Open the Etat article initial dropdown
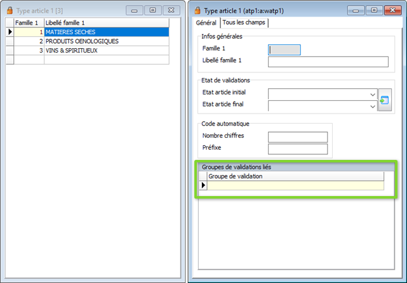This screenshot has width=407, height=283. coord(372,94)
